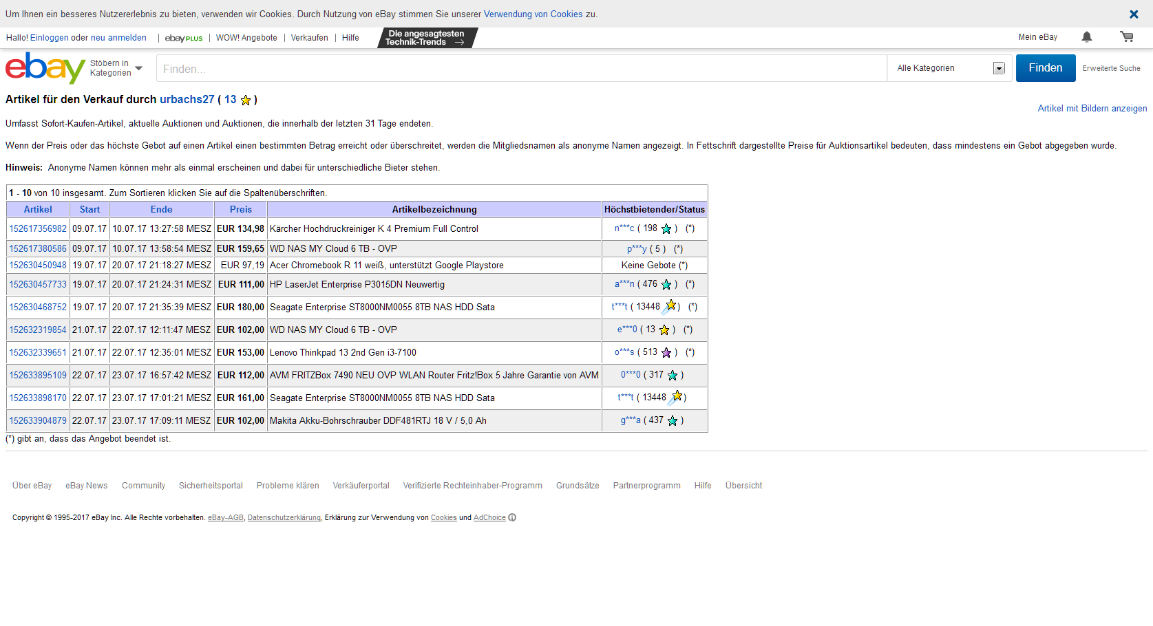Open Community footer link
Screen dimensions: 1153x626
(143, 486)
